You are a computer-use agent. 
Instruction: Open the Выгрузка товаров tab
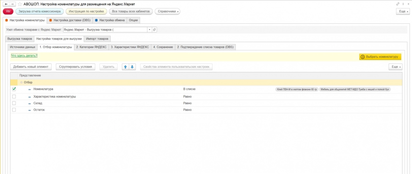(x=20, y=39)
